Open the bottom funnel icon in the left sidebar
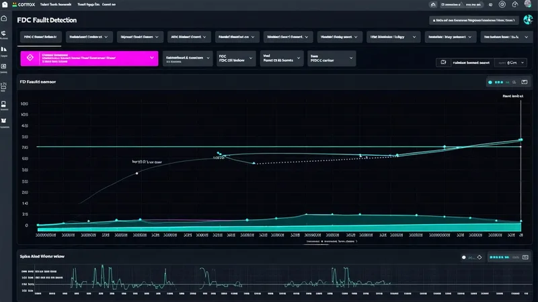538x302 pixels. click(x=4, y=121)
